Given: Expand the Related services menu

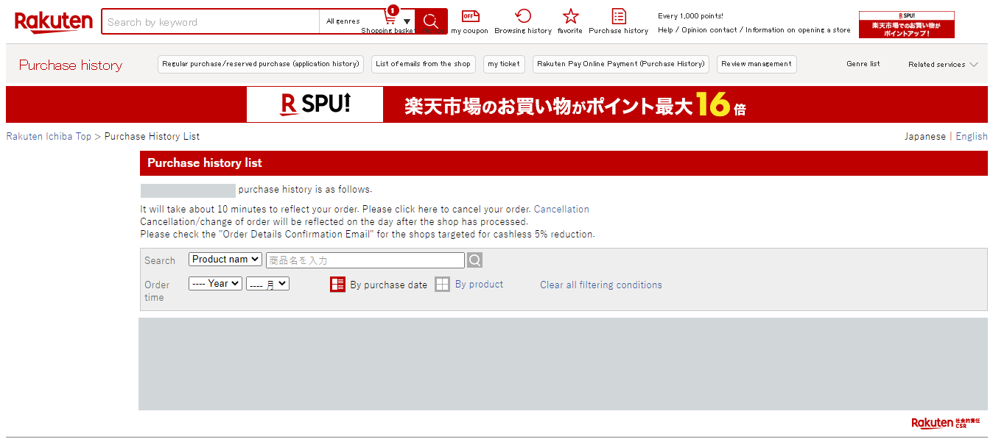Looking at the screenshot, I should click(943, 65).
